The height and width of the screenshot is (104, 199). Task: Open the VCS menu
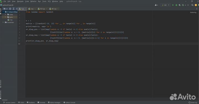(49, 1)
